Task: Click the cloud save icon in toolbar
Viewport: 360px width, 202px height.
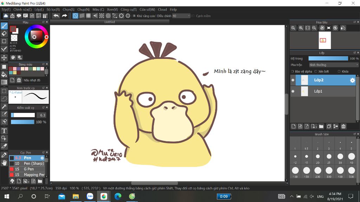Action: point(6,16)
